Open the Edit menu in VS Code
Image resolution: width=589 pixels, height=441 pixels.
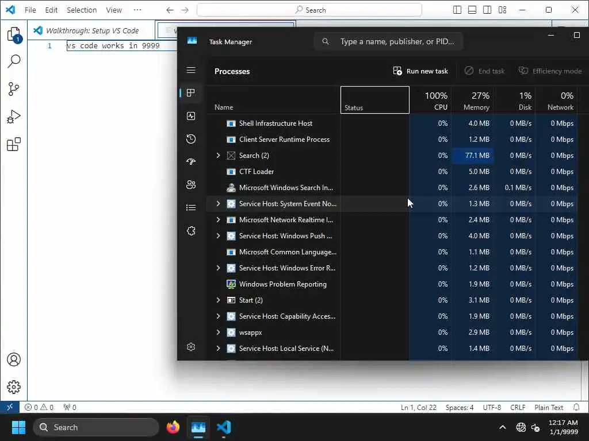[x=51, y=10]
